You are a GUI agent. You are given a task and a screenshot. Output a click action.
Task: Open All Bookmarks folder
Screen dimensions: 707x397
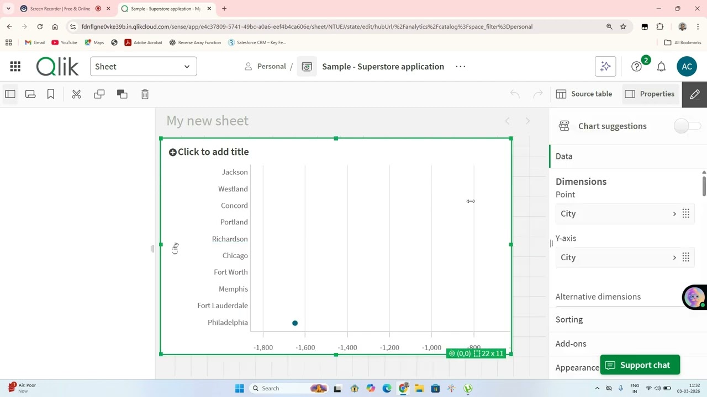pos(683,42)
